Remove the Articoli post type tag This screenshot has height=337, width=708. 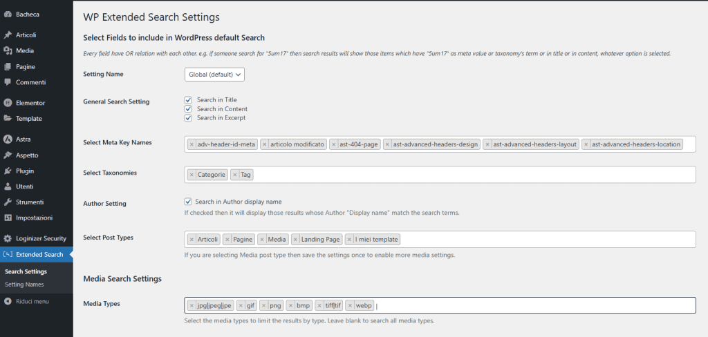pos(192,240)
